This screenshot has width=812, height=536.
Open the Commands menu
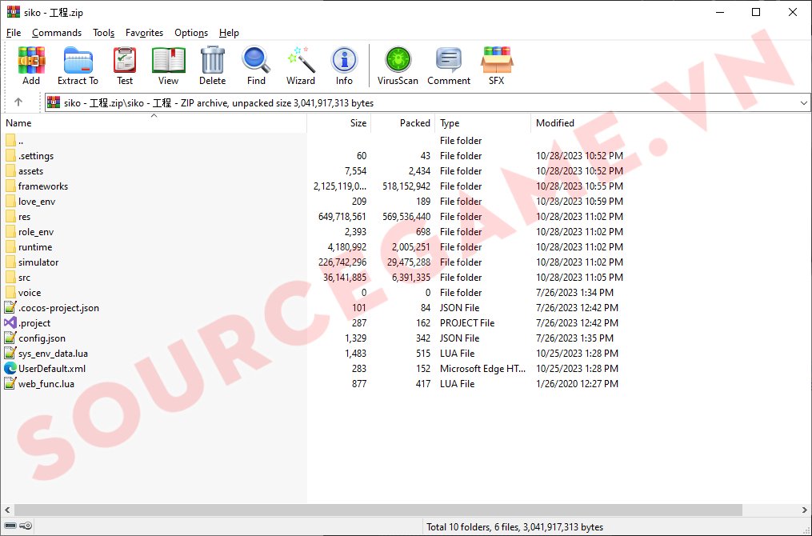coord(57,33)
